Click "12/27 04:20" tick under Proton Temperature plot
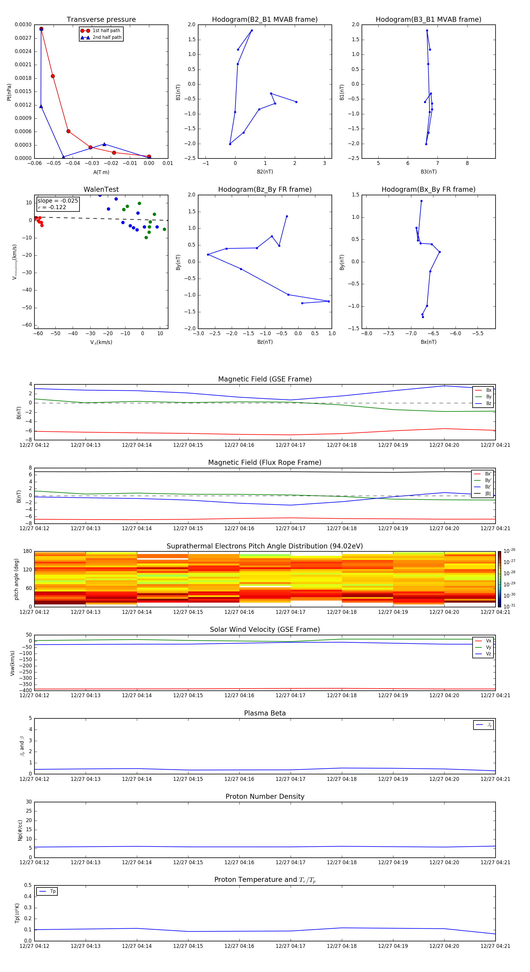The height and width of the screenshot is (972, 530). coord(444,946)
